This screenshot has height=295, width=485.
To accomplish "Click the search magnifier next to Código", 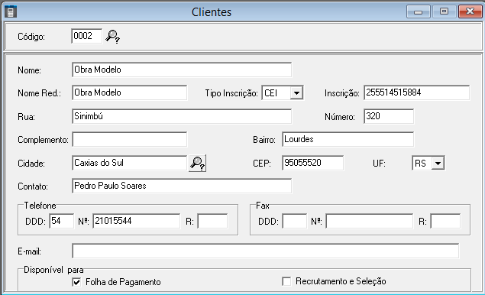I will (112, 37).
